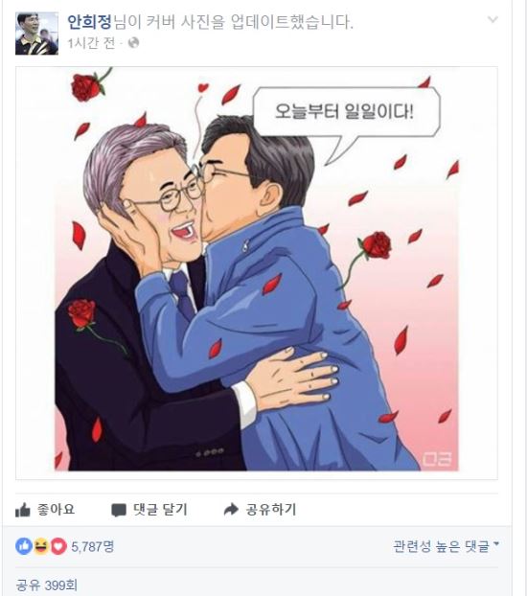Click the thumbs-up 좋아요 icon
This screenshot has width=527, height=596.
pos(22,510)
